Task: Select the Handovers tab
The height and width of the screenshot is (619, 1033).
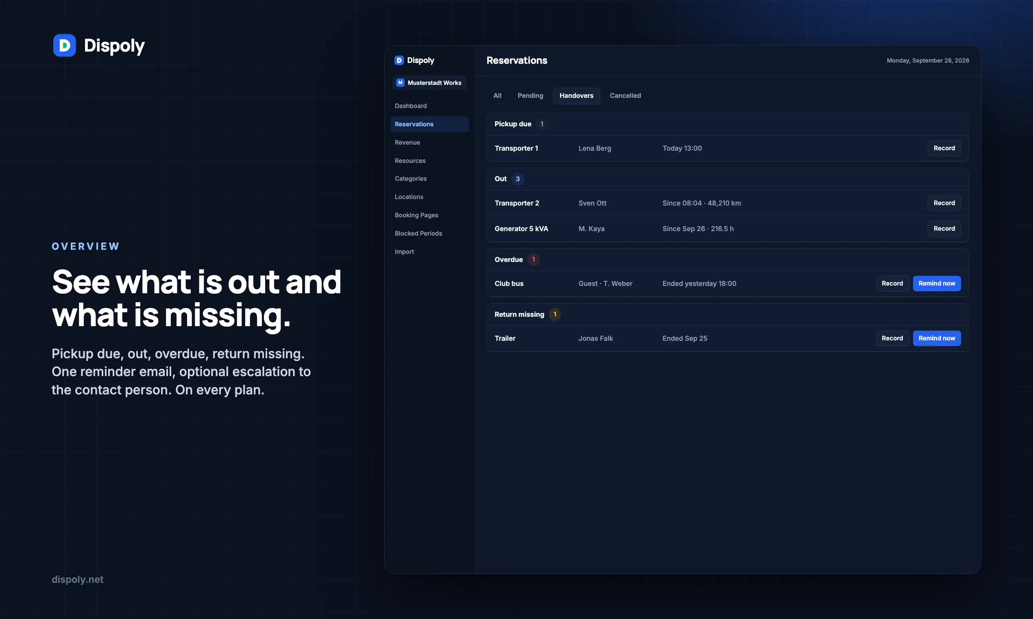Action: 576,96
